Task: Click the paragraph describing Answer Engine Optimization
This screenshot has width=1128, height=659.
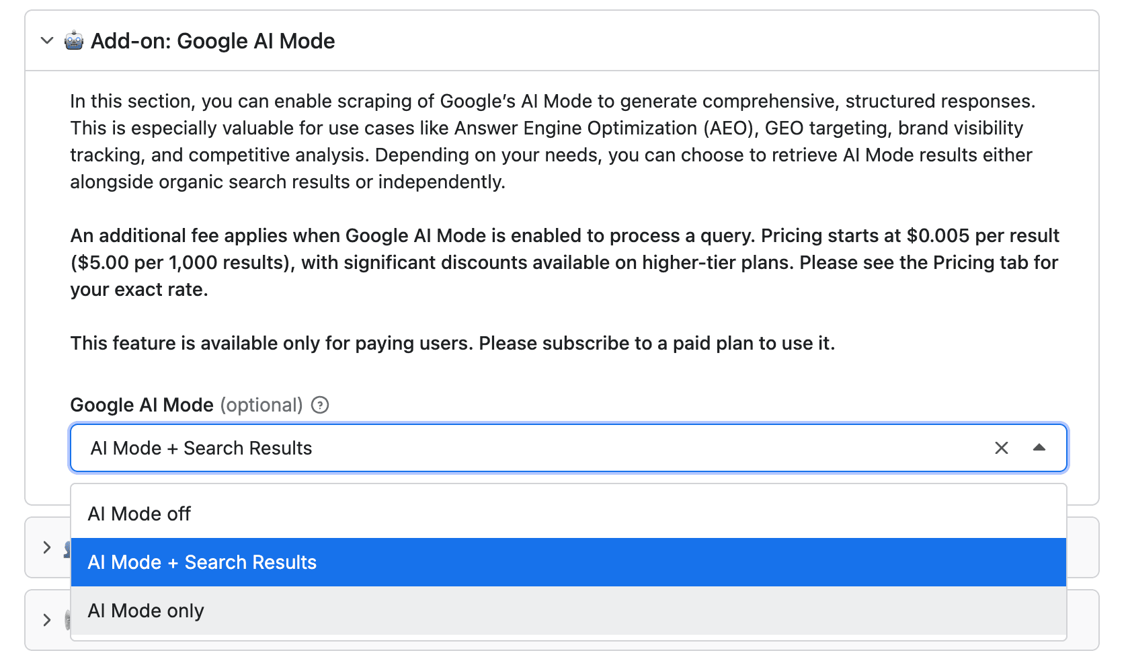Action: pos(551,141)
